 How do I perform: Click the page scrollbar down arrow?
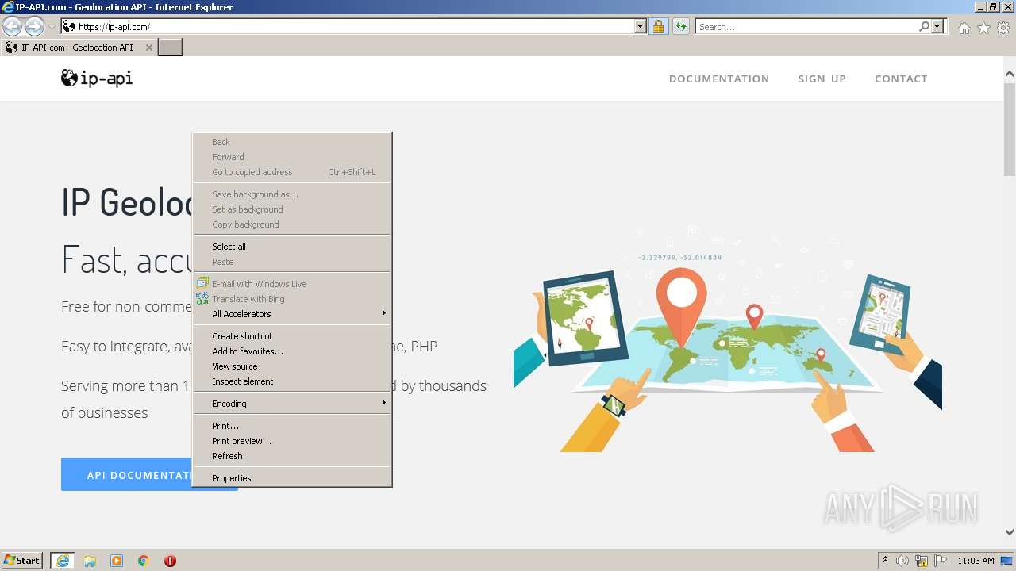[x=1010, y=532]
